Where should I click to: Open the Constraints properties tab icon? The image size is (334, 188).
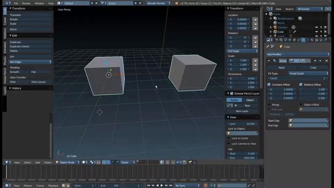click(299, 40)
